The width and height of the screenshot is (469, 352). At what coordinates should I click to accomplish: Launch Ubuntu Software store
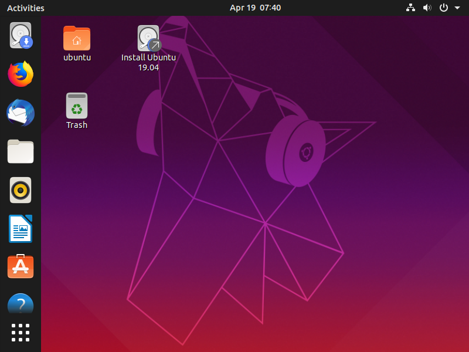21,267
